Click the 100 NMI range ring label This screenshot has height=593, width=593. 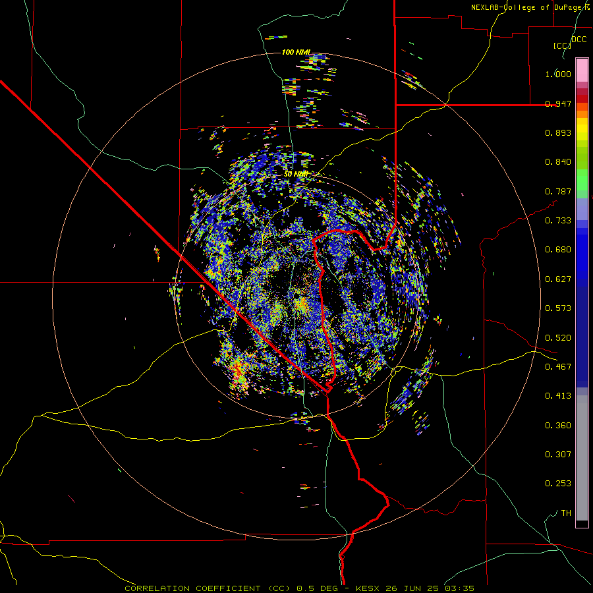coord(296,52)
